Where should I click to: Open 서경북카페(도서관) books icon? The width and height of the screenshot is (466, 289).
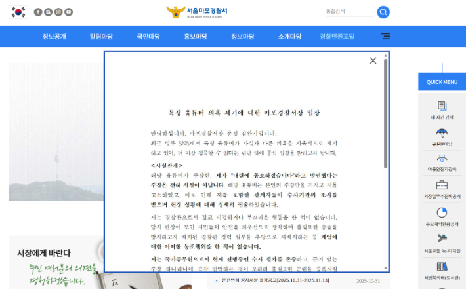[442, 267]
